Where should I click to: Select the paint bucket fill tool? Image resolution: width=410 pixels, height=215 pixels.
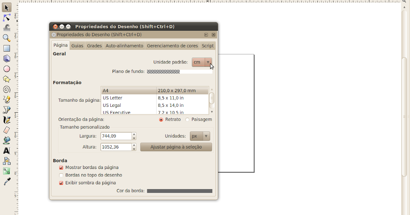click(x=6, y=141)
